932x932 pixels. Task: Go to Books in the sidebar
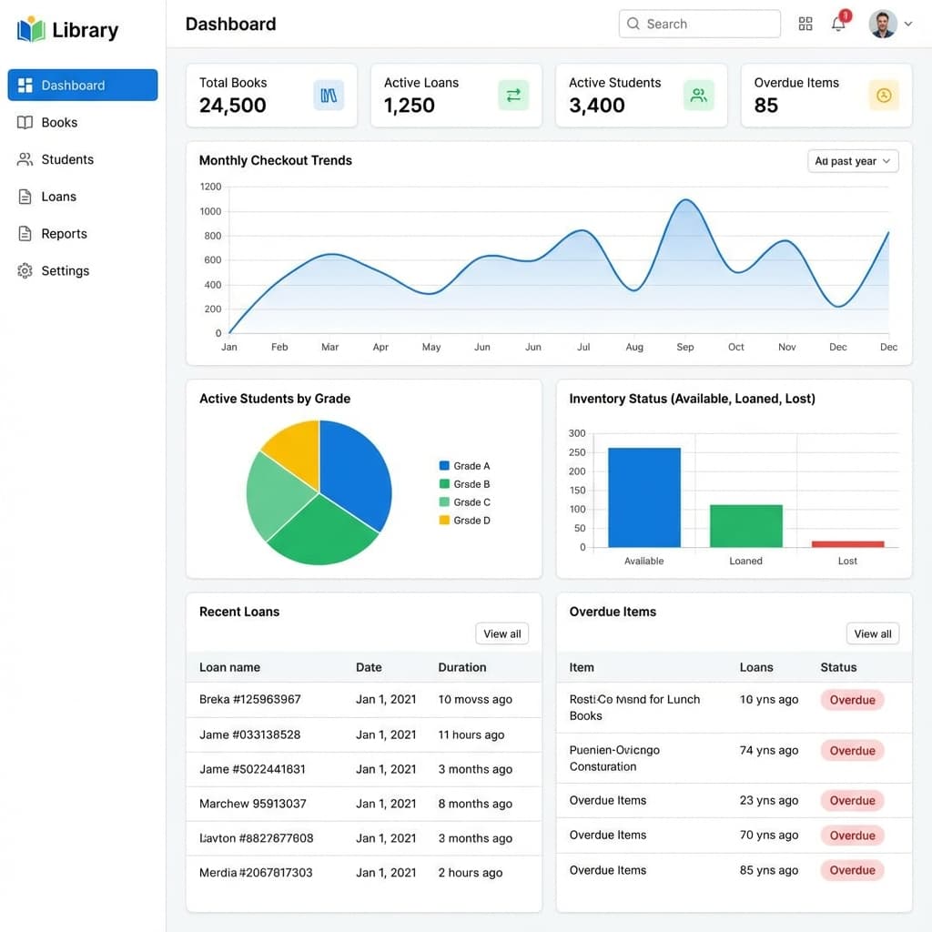pyautogui.click(x=59, y=122)
